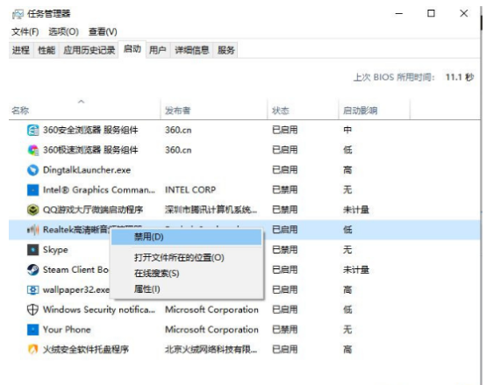Click the Your Phone icon
The width and height of the screenshot is (486, 385).
pos(32,330)
